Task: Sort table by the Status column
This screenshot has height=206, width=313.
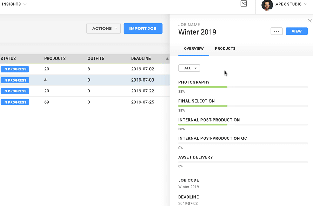Action: 8,59
